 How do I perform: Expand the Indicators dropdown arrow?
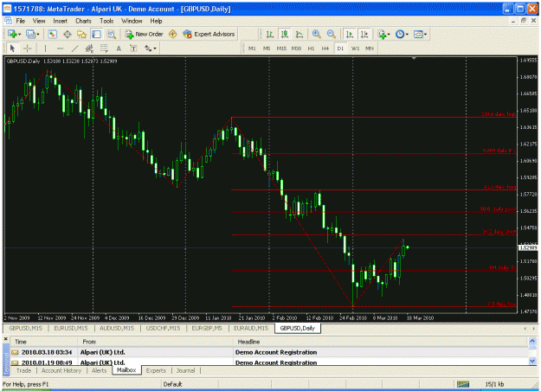pos(389,35)
